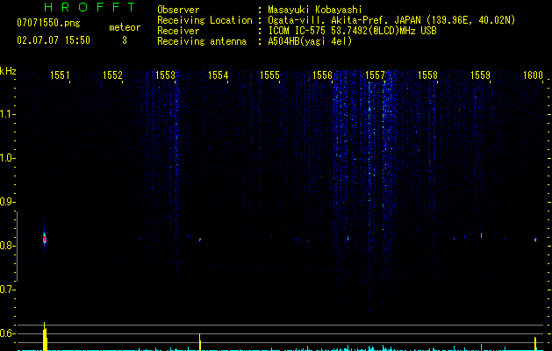This screenshot has height=351, width=552.
Task: Click the 1600 time marker
Action: click(x=533, y=75)
